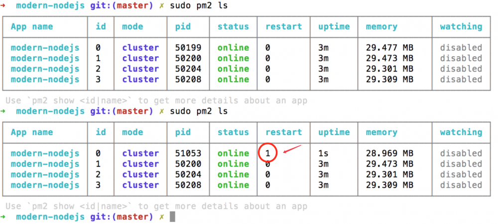Click the 'id' header in the upper table

pyautogui.click(x=101, y=27)
